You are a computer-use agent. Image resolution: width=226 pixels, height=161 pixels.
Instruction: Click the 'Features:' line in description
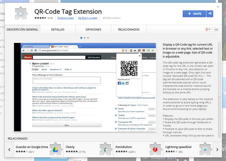point(168,116)
